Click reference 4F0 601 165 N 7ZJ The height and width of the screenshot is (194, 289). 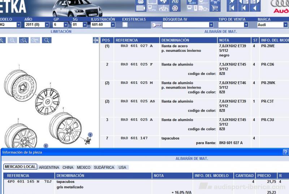[30, 181]
